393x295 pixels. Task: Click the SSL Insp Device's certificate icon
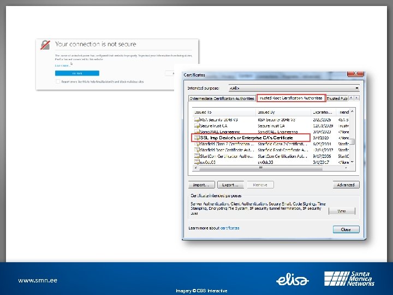point(196,138)
